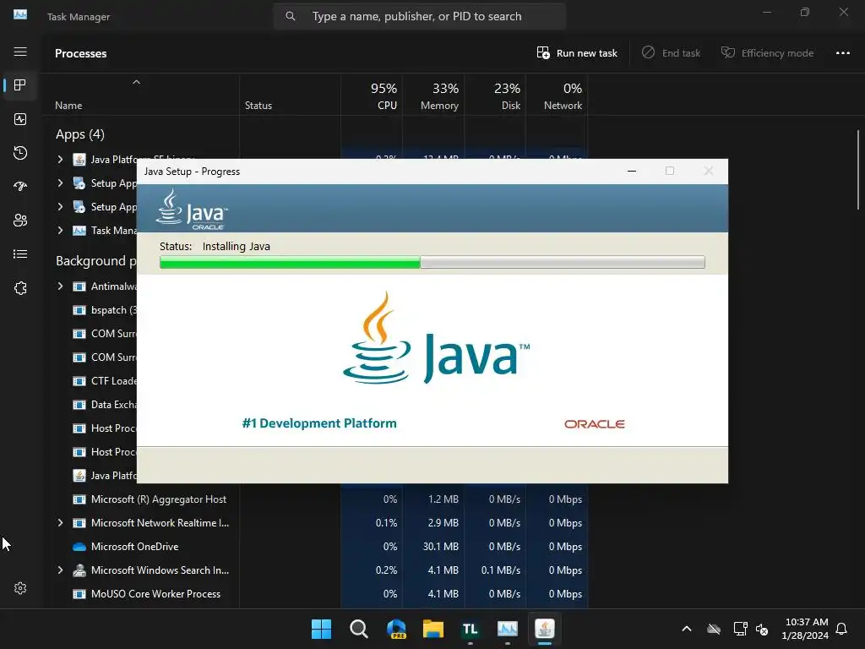Select the Java Platform app icon
Image resolution: width=865 pixels, height=649 pixels.
pyautogui.click(x=79, y=160)
